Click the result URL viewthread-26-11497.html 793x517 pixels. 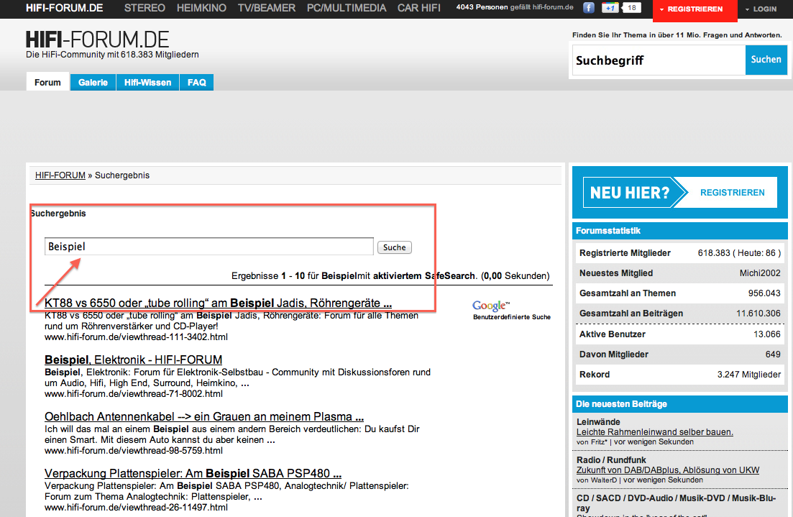(x=136, y=508)
